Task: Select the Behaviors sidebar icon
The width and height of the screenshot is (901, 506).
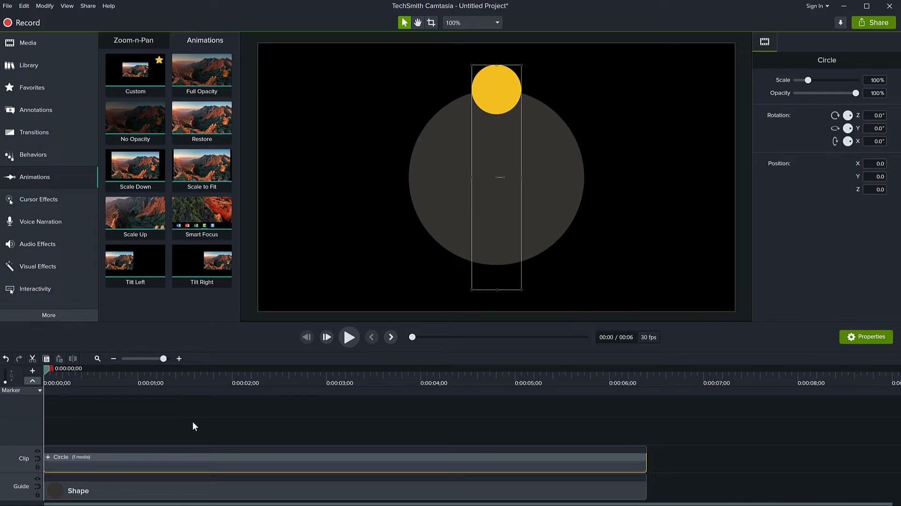Action: tap(9, 154)
